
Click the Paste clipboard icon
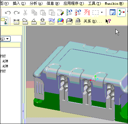click(x=43, y=13)
